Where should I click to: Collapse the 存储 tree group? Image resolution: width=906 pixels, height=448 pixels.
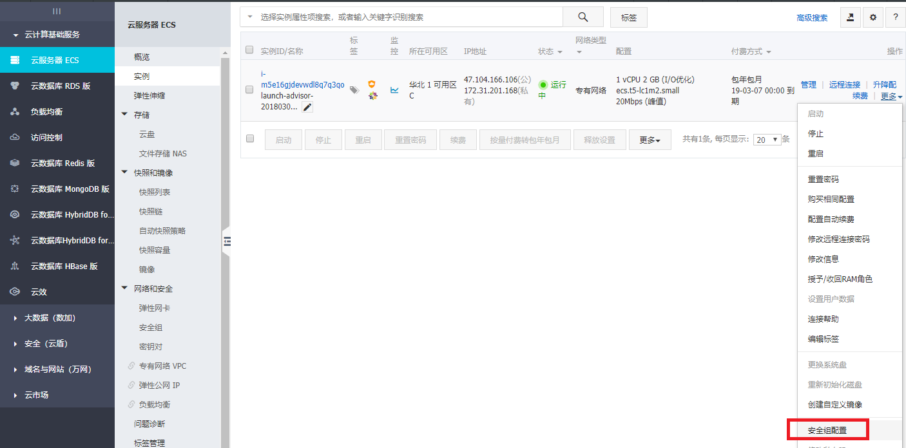click(124, 115)
